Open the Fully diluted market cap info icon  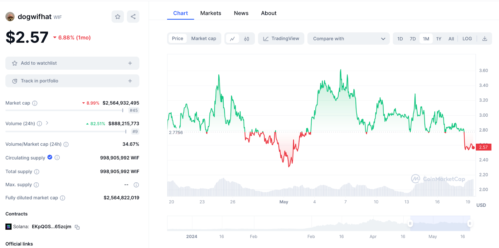point(62,198)
